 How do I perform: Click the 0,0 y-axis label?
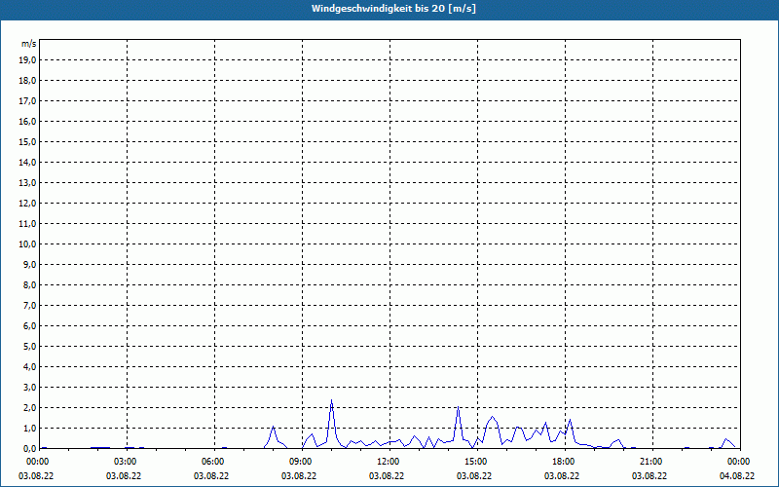click(x=29, y=448)
